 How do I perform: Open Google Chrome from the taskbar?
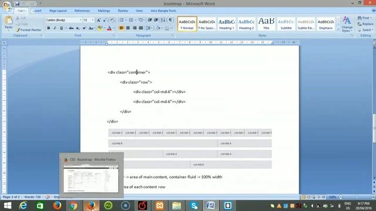tap(73, 206)
